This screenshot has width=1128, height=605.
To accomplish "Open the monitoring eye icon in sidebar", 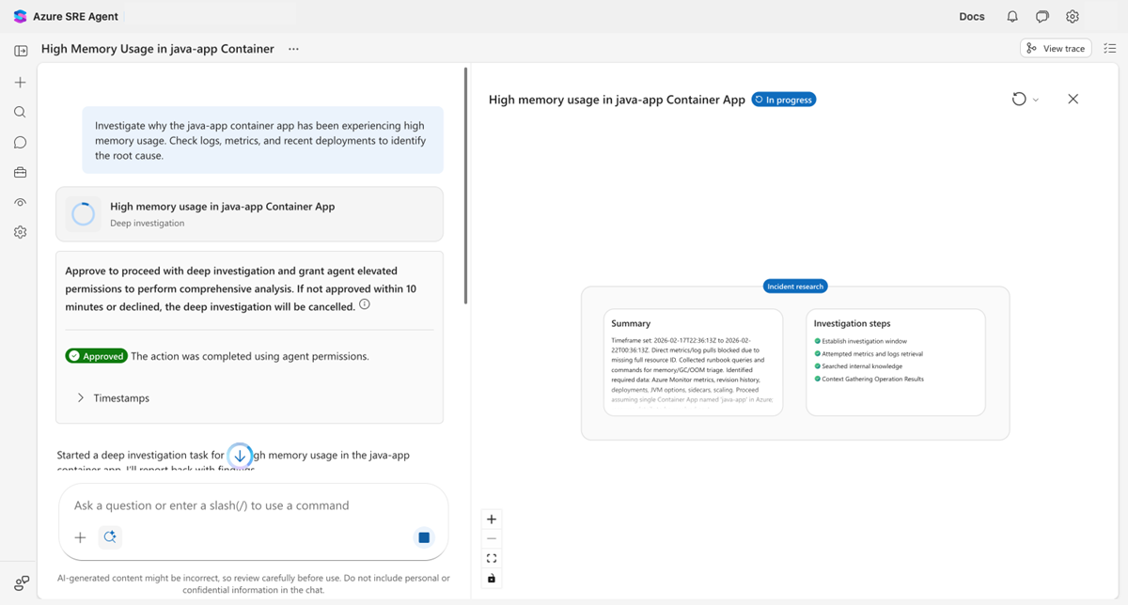I will [x=20, y=202].
